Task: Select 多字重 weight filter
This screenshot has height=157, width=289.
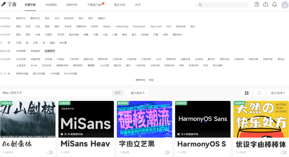Action: [63, 43]
